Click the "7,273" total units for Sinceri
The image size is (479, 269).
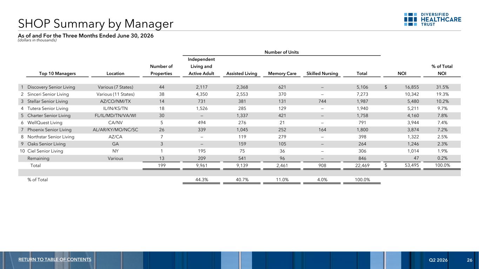[x=361, y=94]
